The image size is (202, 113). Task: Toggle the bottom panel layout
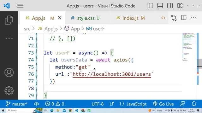(x=160, y=6)
